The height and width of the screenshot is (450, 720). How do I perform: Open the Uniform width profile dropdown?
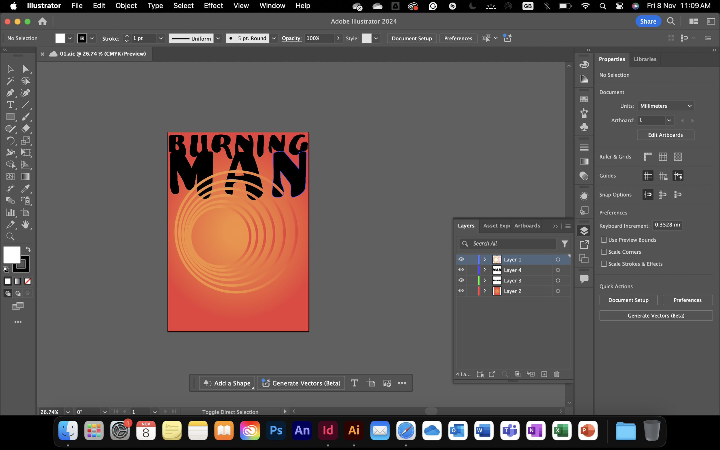pyautogui.click(x=218, y=38)
